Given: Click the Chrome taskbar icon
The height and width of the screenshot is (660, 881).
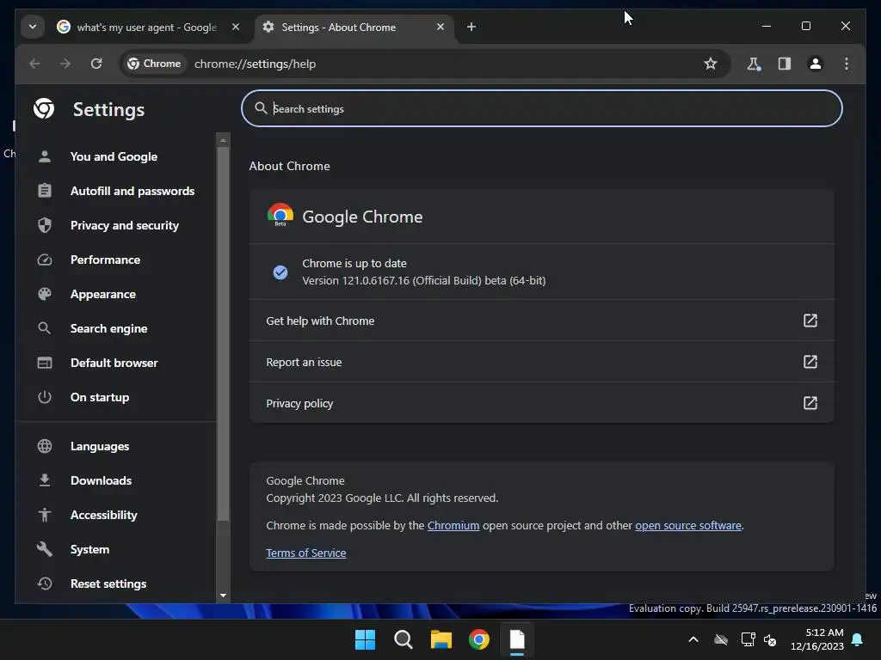Looking at the screenshot, I should [479, 639].
